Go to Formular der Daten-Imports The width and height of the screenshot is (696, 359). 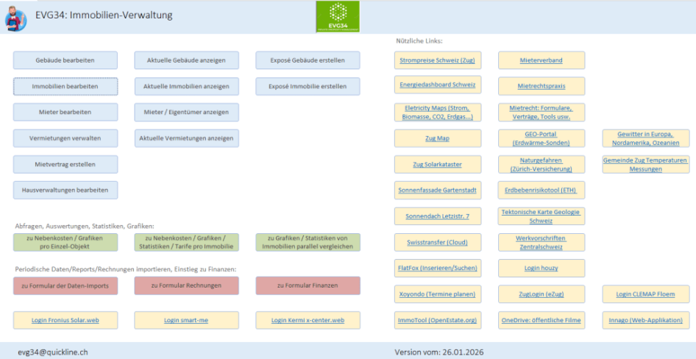tap(65, 285)
